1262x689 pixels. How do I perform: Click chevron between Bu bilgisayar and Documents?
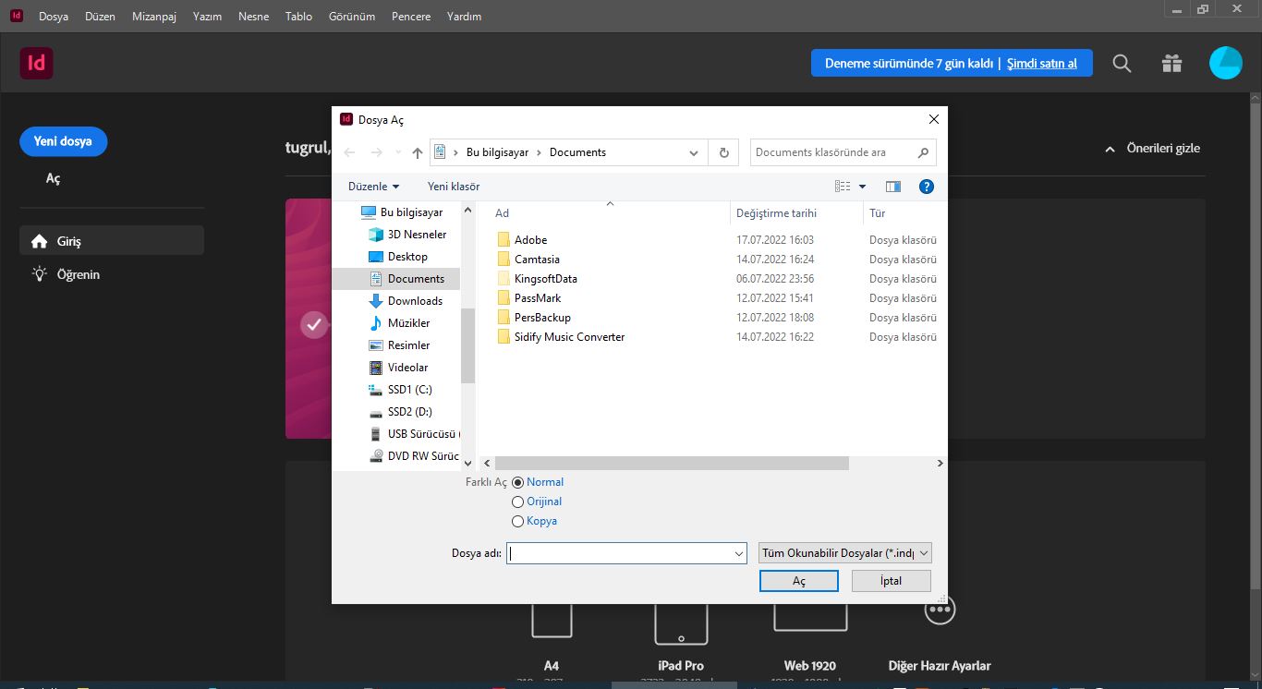point(540,152)
